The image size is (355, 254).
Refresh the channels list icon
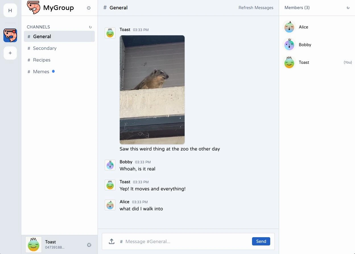pyautogui.click(x=90, y=27)
